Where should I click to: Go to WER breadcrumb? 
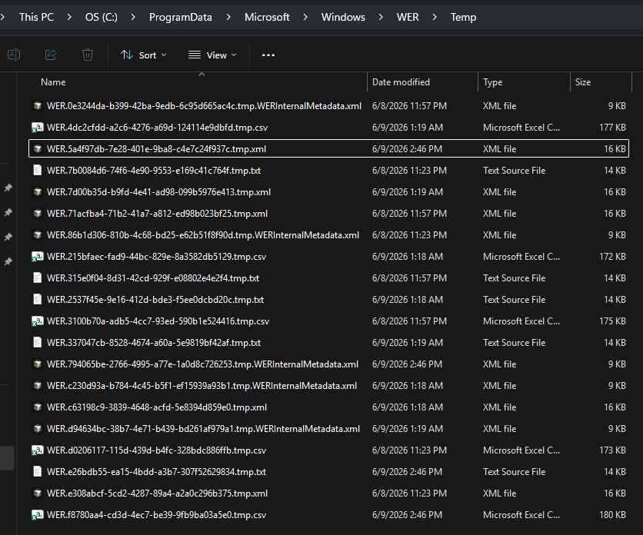click(x=408, y=17)
